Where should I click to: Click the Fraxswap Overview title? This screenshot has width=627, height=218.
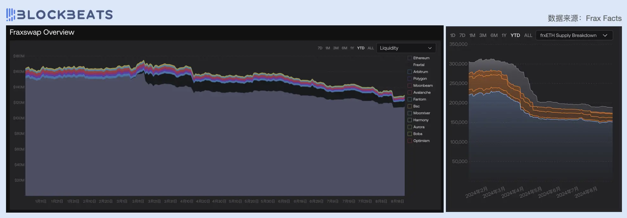tap(42, 32)
